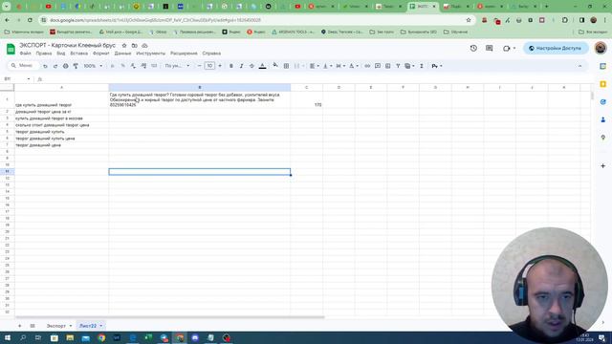Open cell borders options
612x344 pixels.
pyautogui.click(x=286, y=66)
